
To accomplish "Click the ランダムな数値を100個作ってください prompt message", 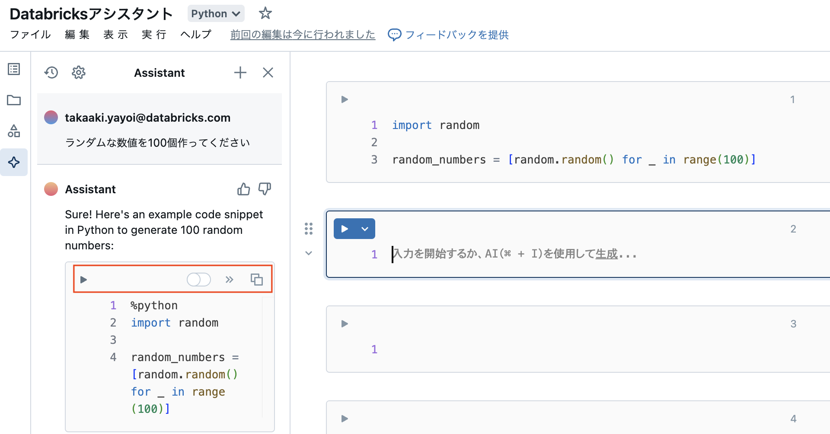I will [157, 143].
